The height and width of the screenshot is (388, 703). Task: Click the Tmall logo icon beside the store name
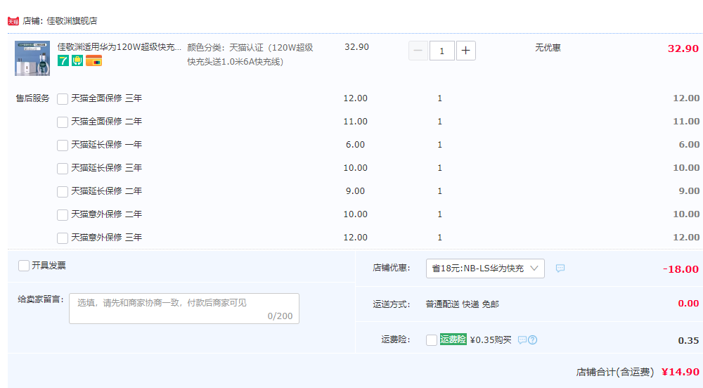point(13,21)
